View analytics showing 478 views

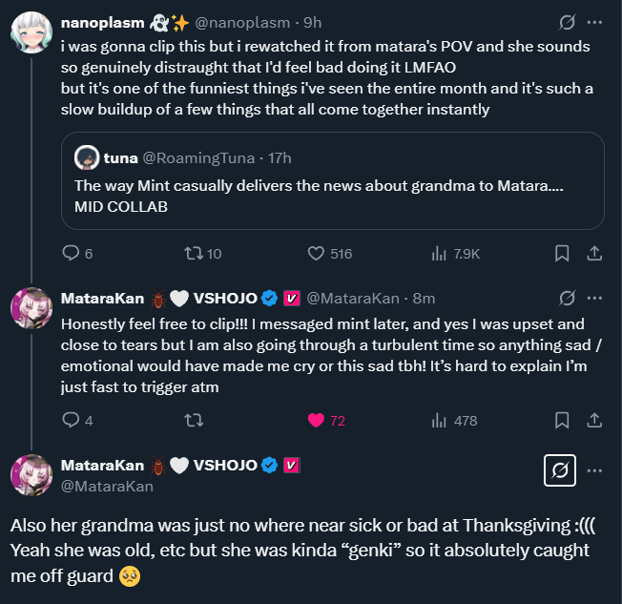click(x=440, y=420)
